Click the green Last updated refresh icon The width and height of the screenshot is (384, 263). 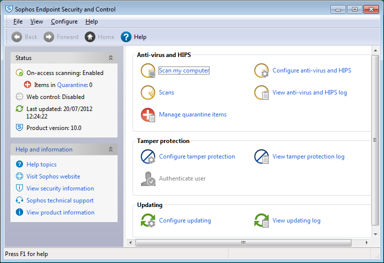click(x=19, y=108)
